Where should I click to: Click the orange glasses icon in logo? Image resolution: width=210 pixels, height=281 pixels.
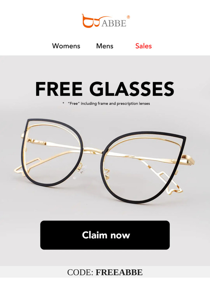tap(92, 21)
